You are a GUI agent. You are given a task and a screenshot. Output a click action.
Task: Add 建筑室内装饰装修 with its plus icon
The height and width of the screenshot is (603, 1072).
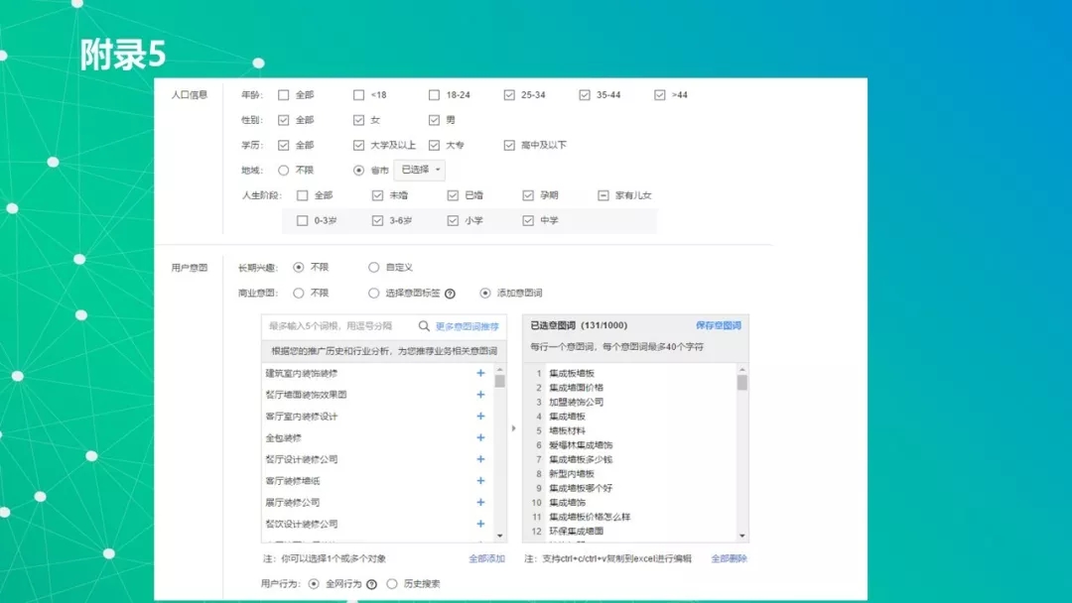pos(480,373)
